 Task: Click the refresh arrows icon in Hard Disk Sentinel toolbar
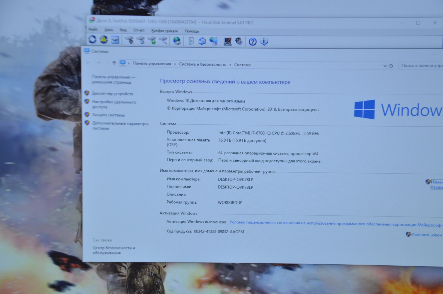[92, 39]
